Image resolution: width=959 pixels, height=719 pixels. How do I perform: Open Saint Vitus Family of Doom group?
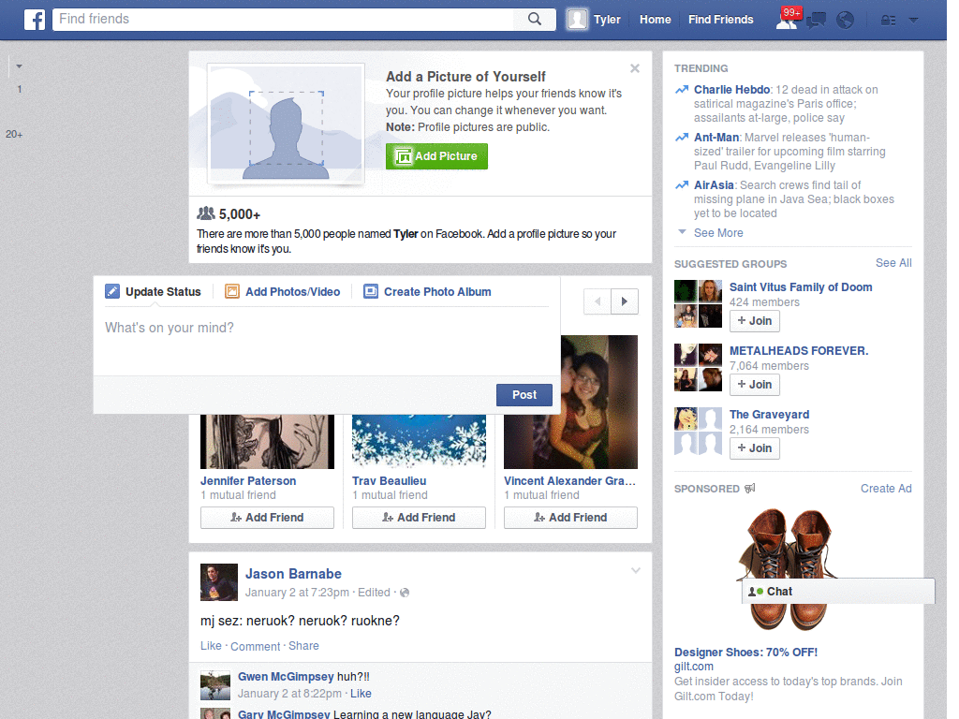coord(801,287)
